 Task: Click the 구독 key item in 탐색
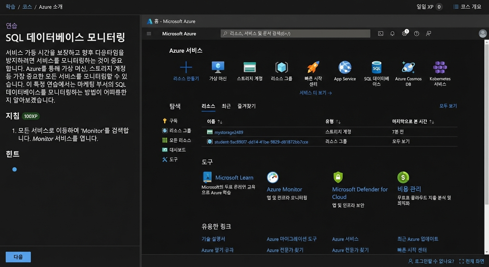click(170, 121)
